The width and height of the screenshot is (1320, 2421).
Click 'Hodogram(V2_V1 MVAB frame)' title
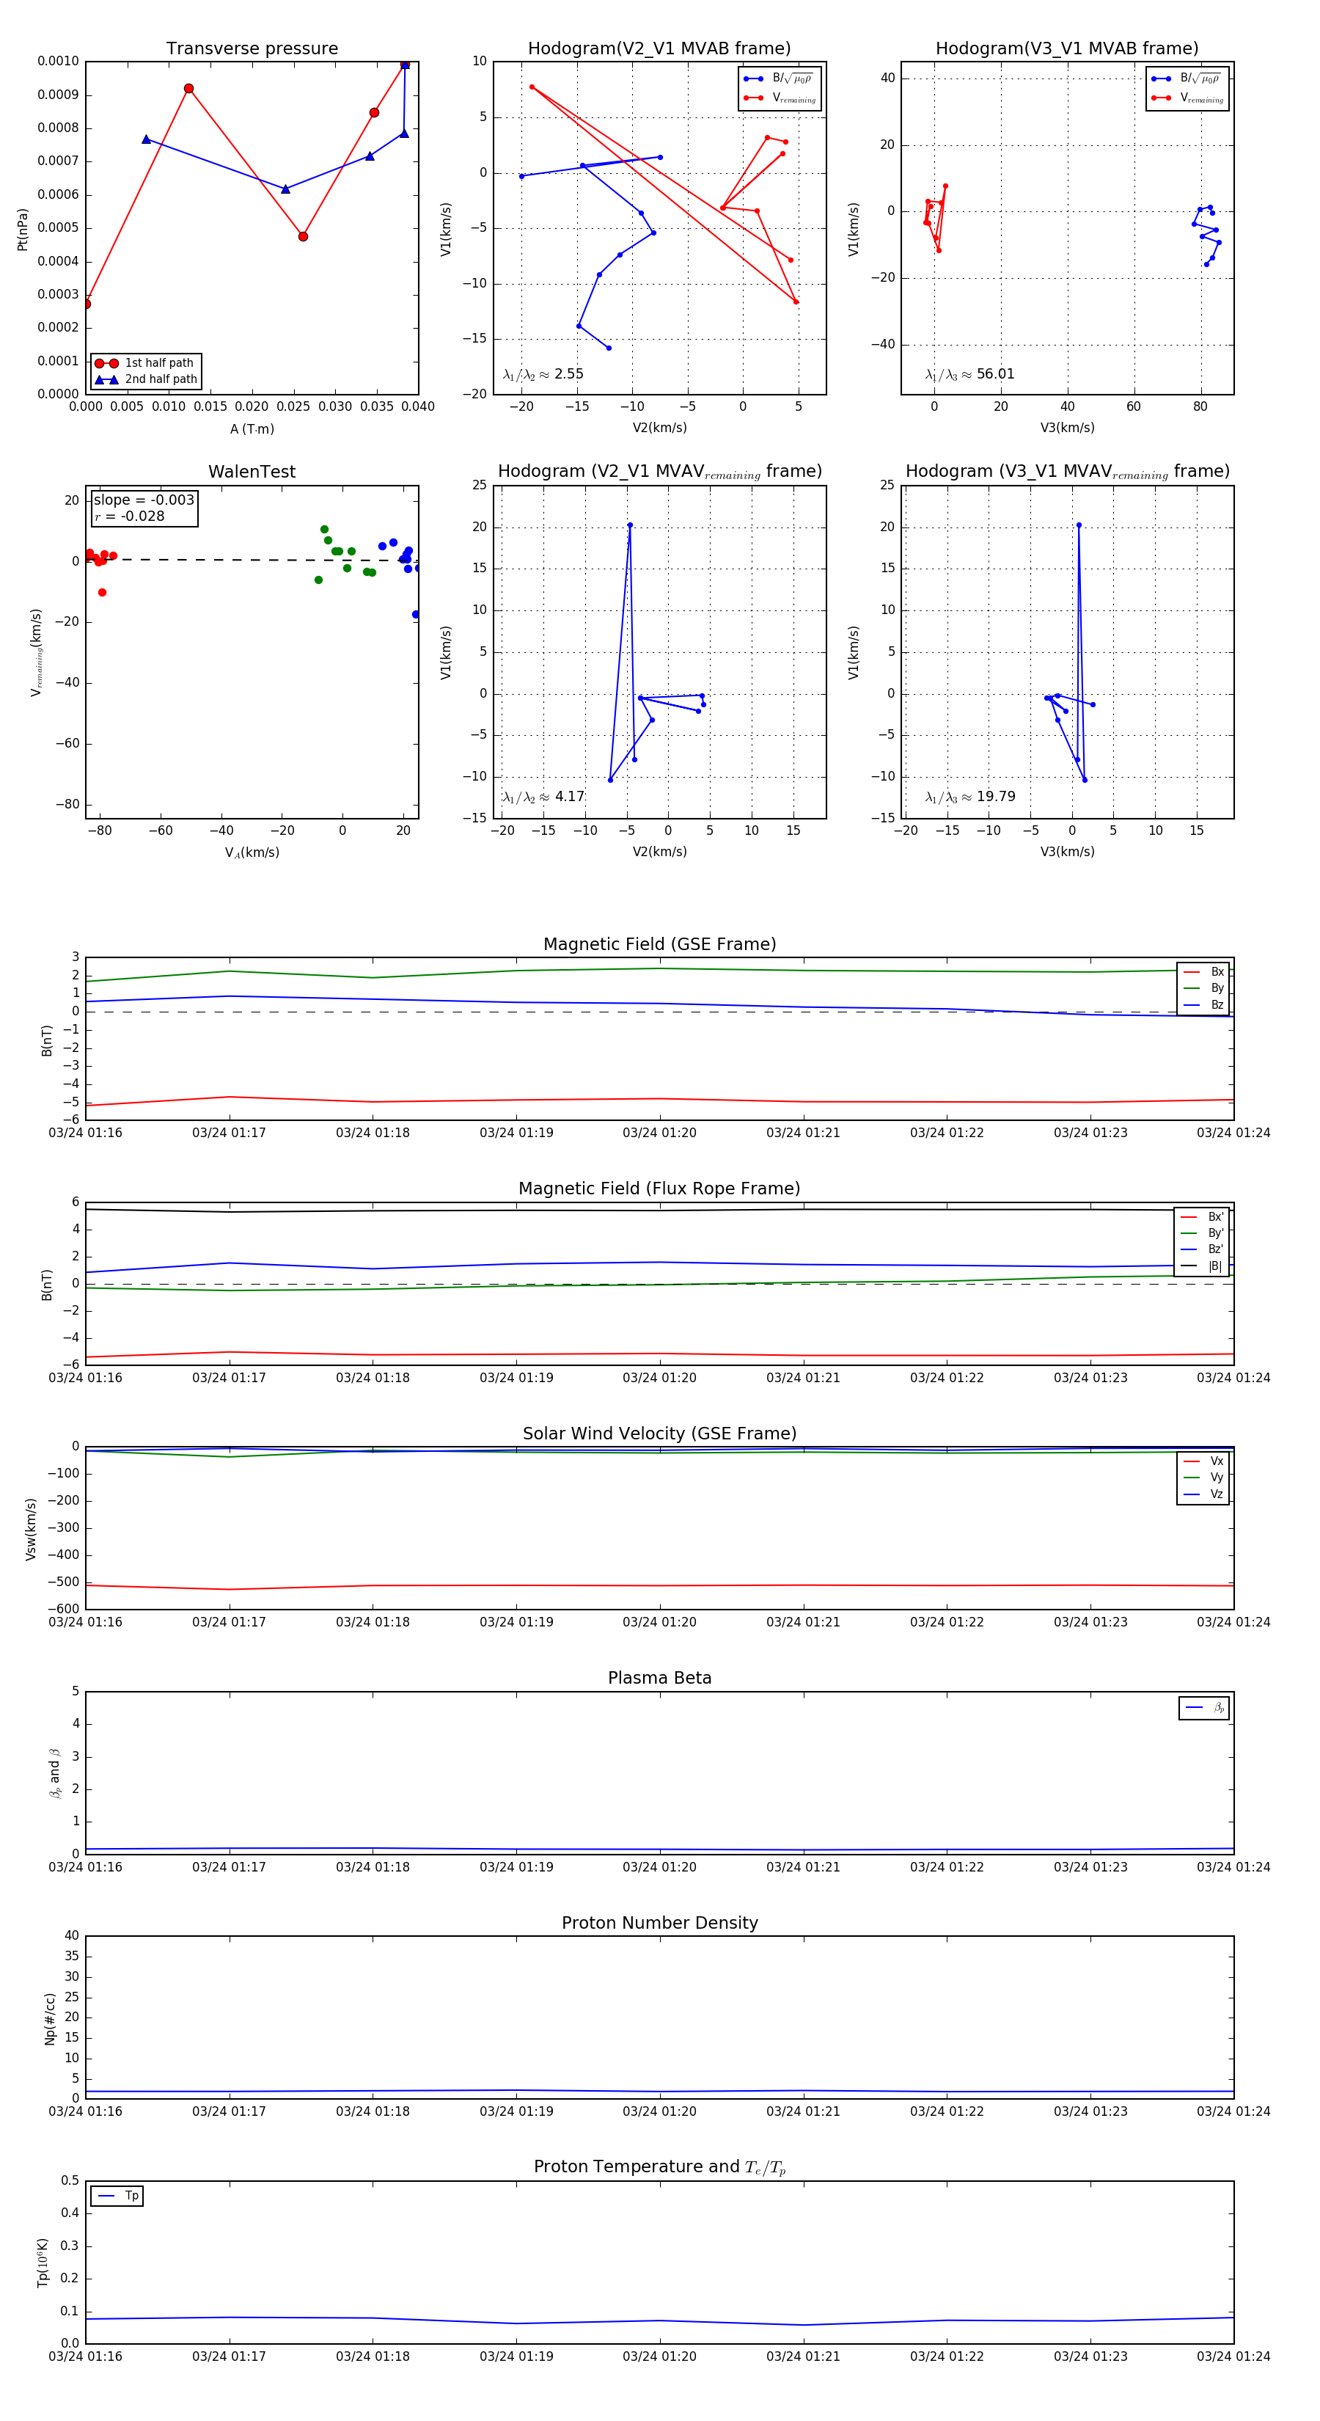pyautogui.click(x=659, y=49)
